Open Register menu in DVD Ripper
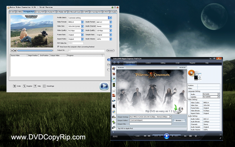Image resolution: width=235 pixels, height=147 pixels. coord(192,63)
